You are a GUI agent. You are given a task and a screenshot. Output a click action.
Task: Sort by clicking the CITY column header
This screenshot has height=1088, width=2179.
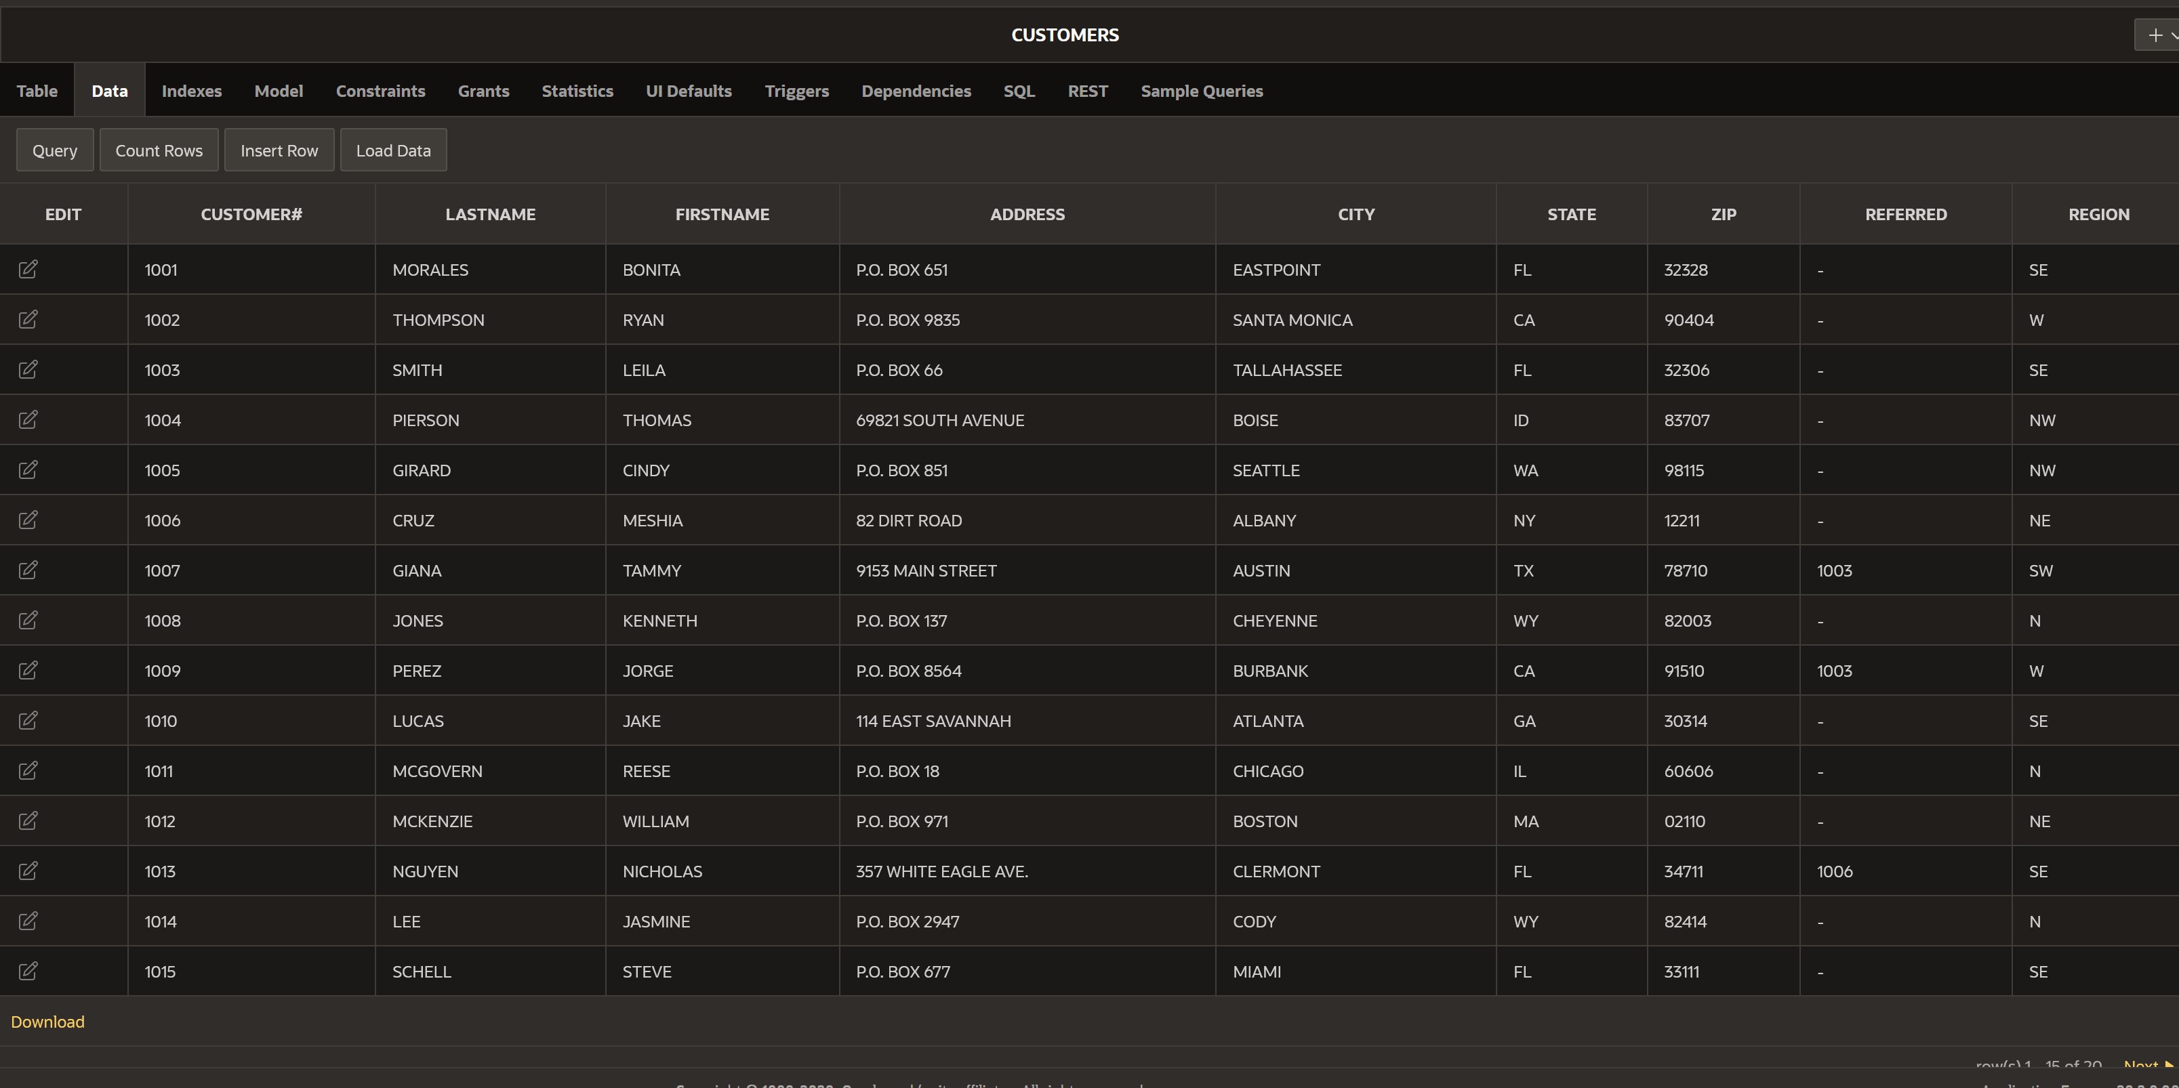click(x=1355, y=214)
